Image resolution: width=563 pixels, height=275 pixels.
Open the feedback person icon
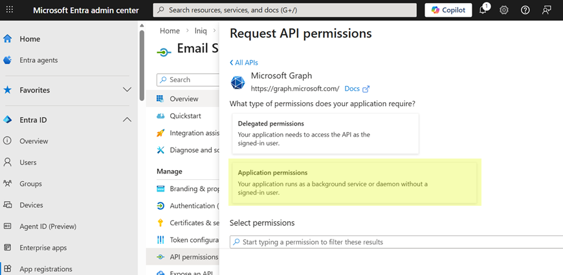coord(546,10)
